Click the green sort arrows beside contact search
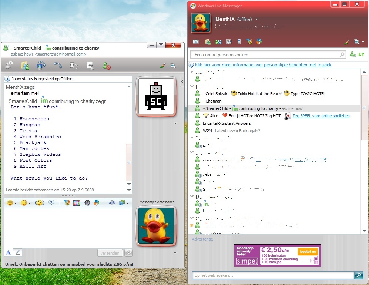The image size is (369, 285). tap(361, 54)
